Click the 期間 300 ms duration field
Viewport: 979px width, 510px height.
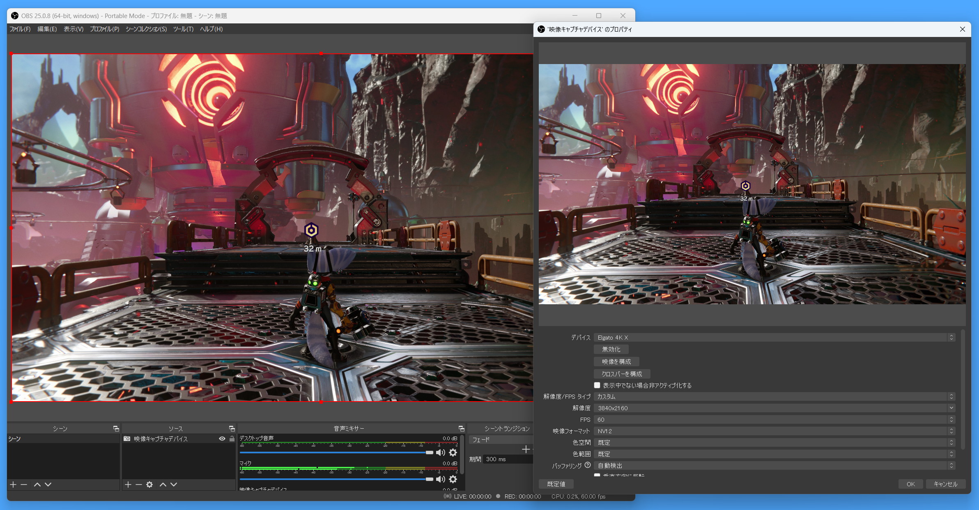[x=508, y=459]
